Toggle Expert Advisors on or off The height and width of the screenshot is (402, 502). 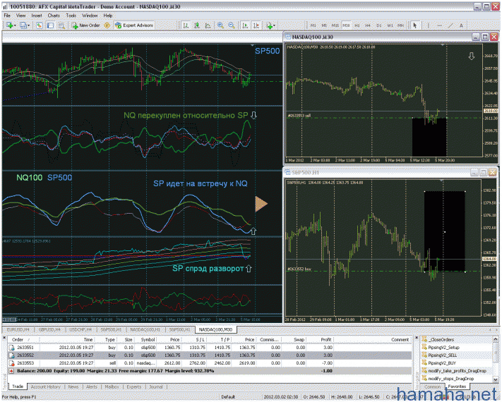[134, 25]
